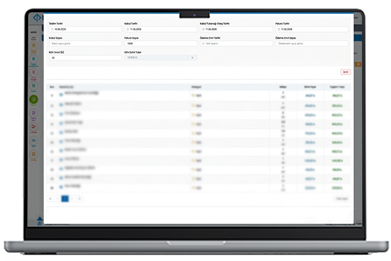
Task: Open calendar icon in Teslim Tarihi field
Action: 52,29
